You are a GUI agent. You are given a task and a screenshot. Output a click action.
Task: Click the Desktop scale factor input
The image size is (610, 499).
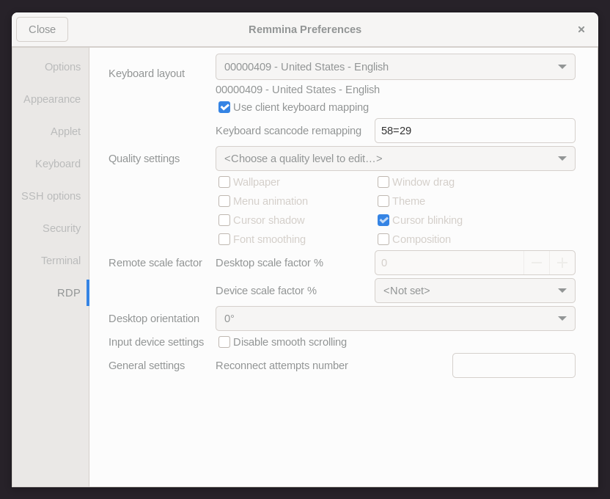449,263
